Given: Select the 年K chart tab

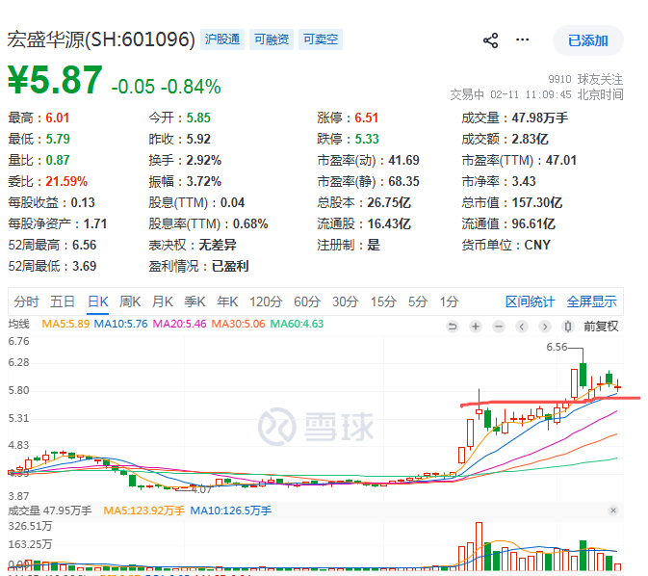Looking at the screenshot, I should 227,301.
